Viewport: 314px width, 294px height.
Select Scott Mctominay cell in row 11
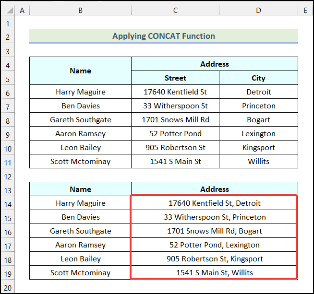(80, 161)
